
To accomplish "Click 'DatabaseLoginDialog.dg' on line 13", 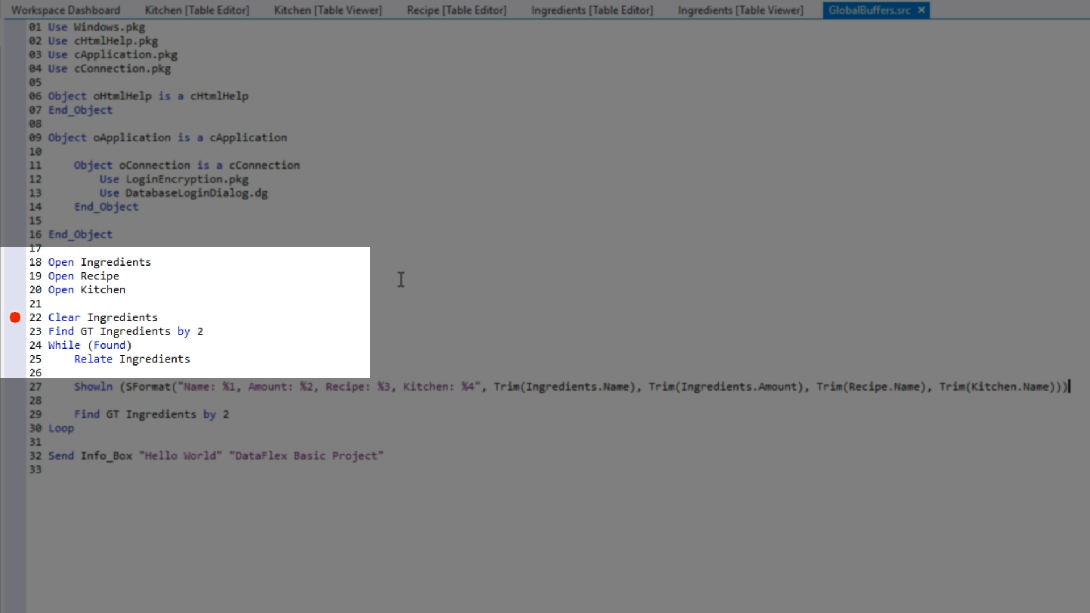I will pos(196,193).
